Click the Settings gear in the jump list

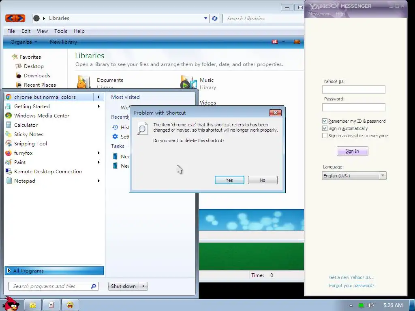(x=115, y=136)
